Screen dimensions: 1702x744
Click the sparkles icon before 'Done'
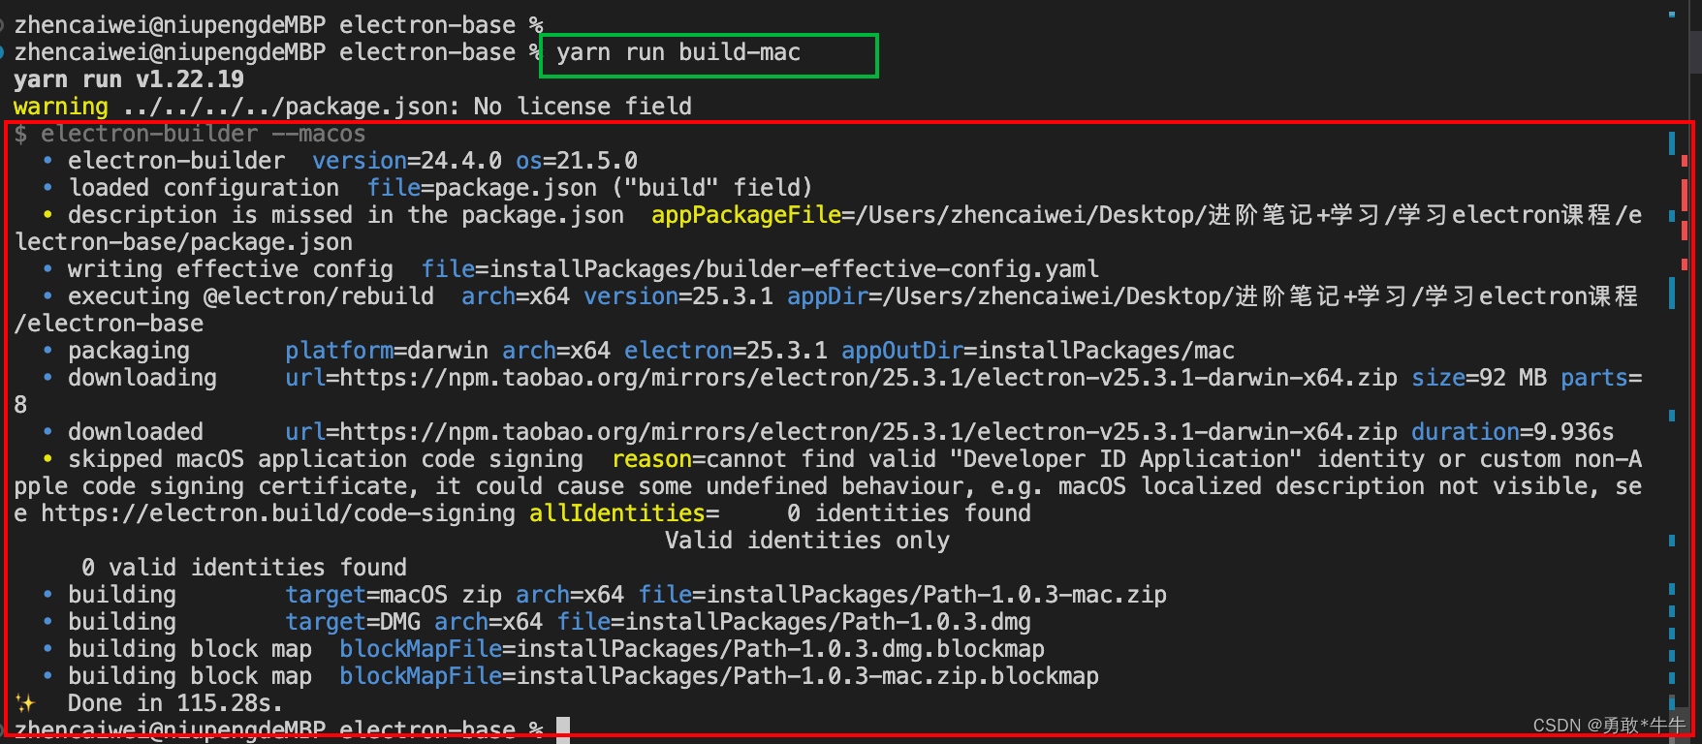click(x=25, y=703)
